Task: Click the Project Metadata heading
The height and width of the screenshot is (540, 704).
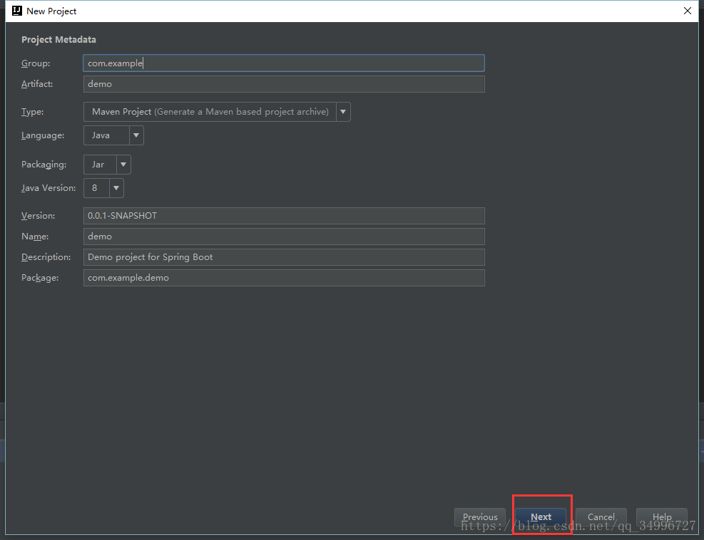Action: click(58, 39)
